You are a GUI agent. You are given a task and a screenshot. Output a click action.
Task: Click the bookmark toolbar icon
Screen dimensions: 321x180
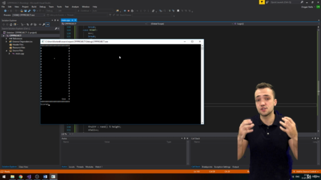[178, 11]
